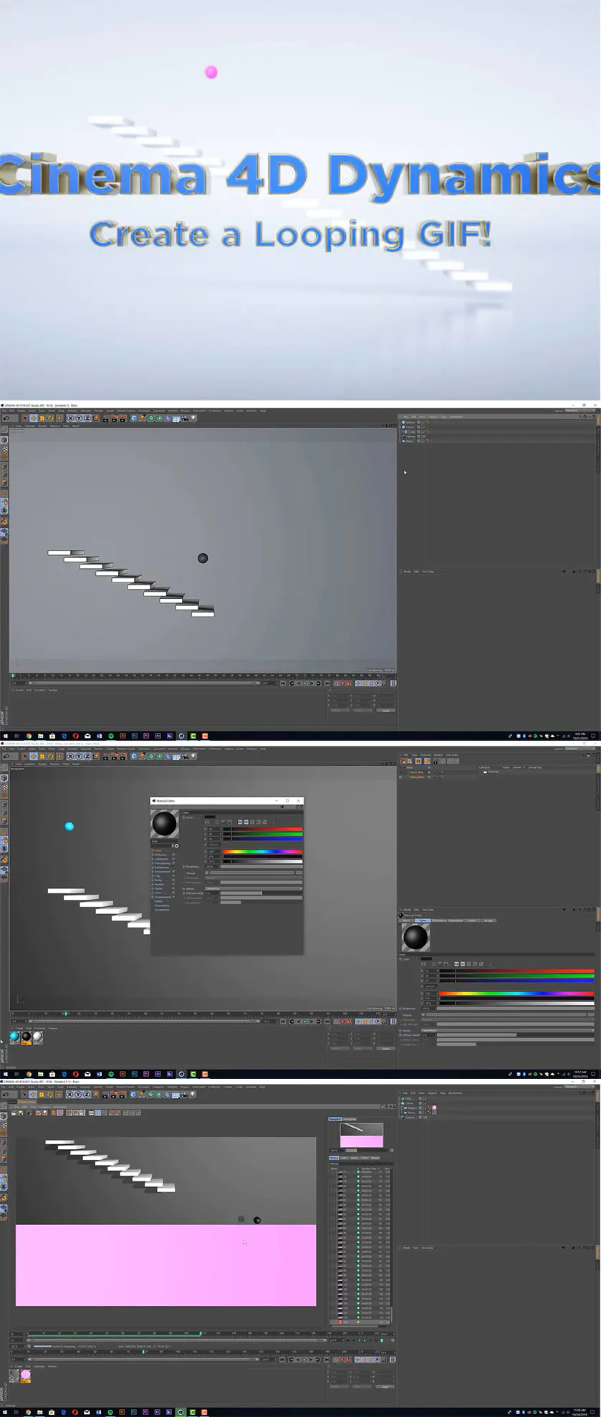Click the Play Forwards button in the dark-sphere scene timeline
Image resolution: width=601 pixels, height=1417 pixels.
304,683
